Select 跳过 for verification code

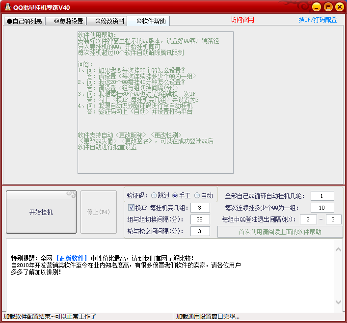pos(160,195)
